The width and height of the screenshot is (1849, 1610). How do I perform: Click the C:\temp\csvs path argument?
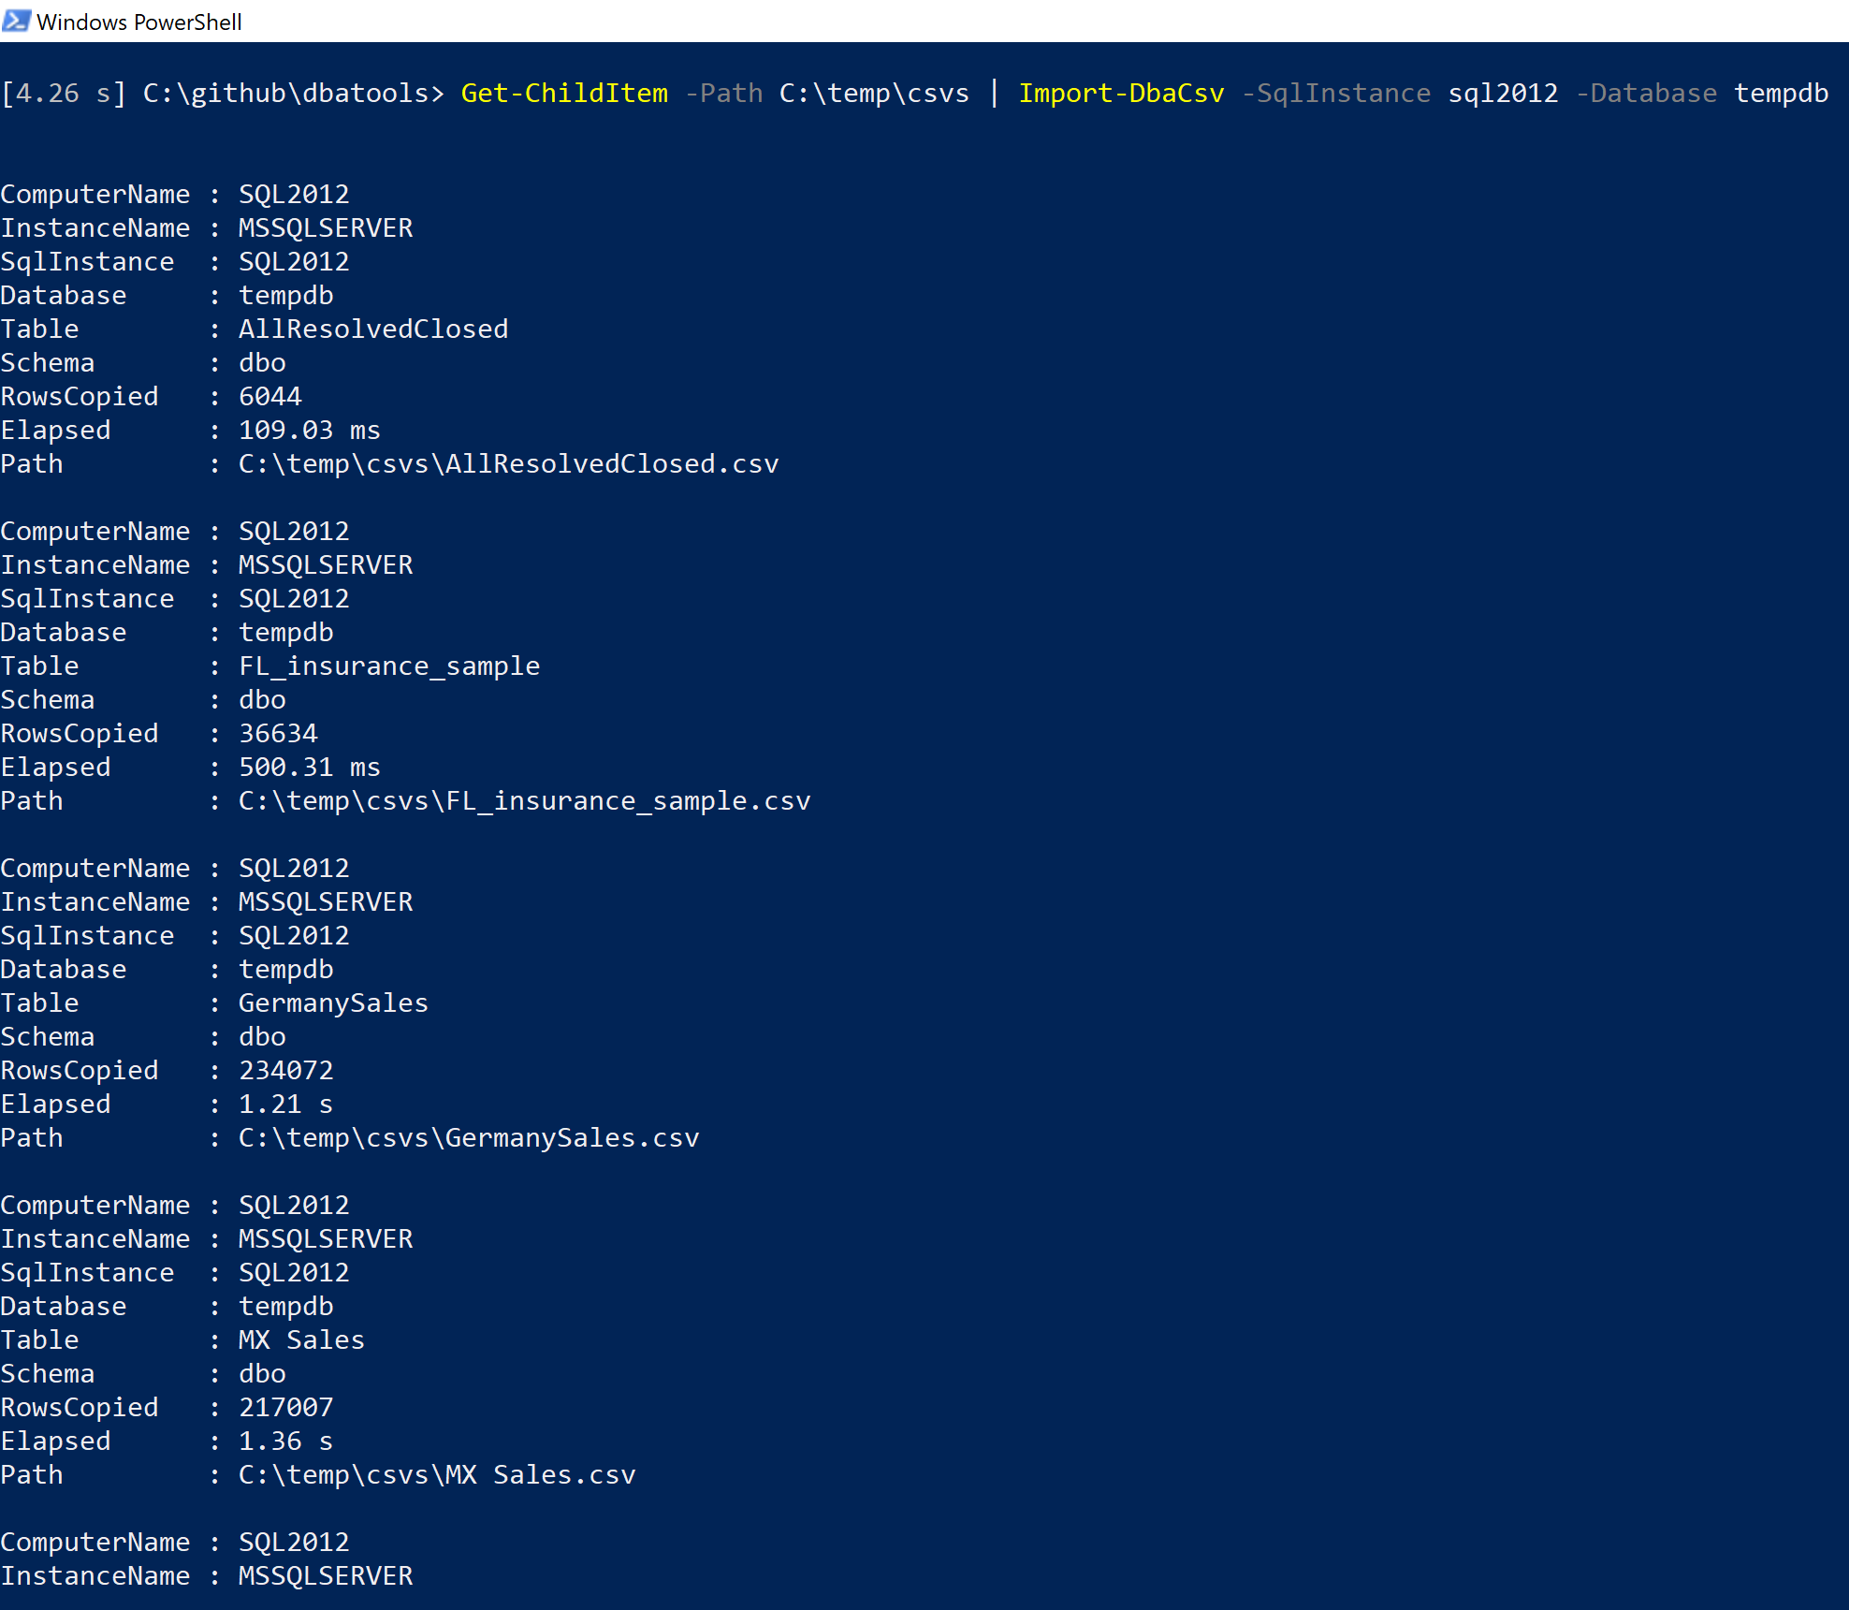[874, 94]
